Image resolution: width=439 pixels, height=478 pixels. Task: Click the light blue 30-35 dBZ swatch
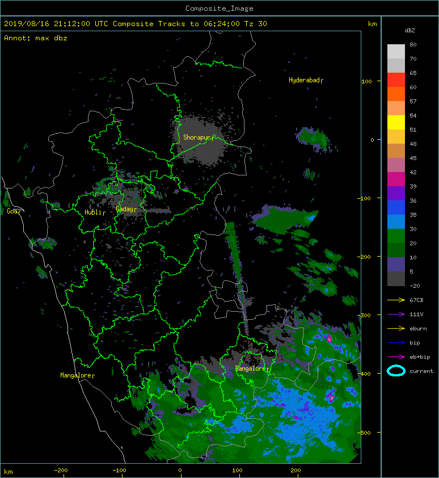click(396, 222)
